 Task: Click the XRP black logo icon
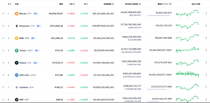tap(17, 100)
